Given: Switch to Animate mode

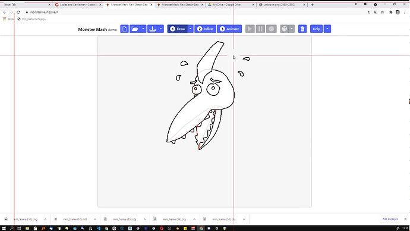Looking at the screenshot, I should pyautogui.click(x=229, y=29).
